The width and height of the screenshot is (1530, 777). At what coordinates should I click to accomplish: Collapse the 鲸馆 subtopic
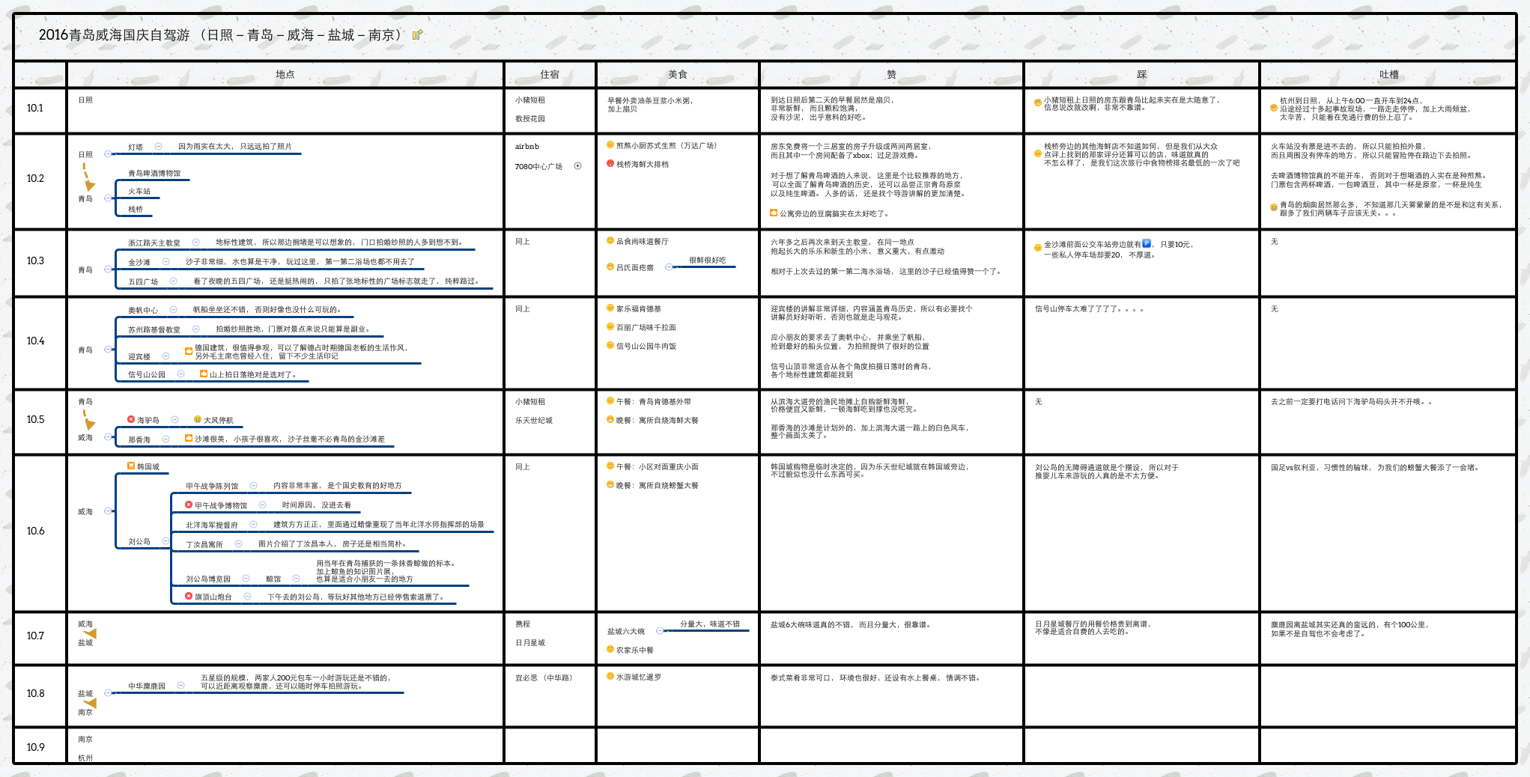point(296,579)
